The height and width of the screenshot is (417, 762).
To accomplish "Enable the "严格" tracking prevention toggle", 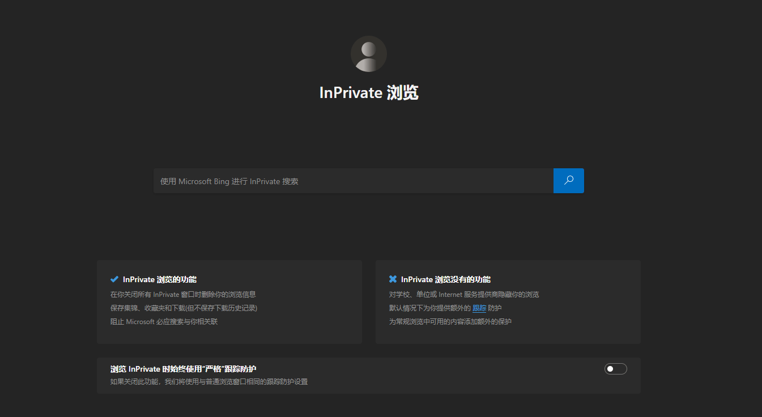I will click(x=615, y=369).
